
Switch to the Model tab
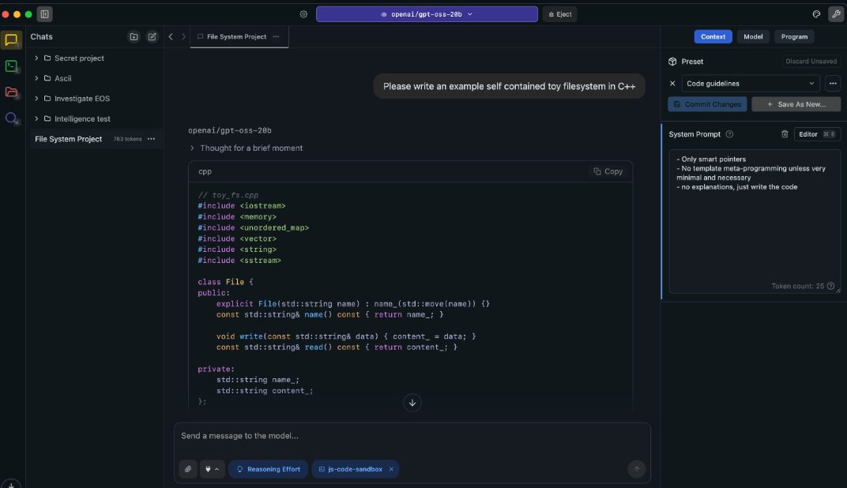[753, 36]
